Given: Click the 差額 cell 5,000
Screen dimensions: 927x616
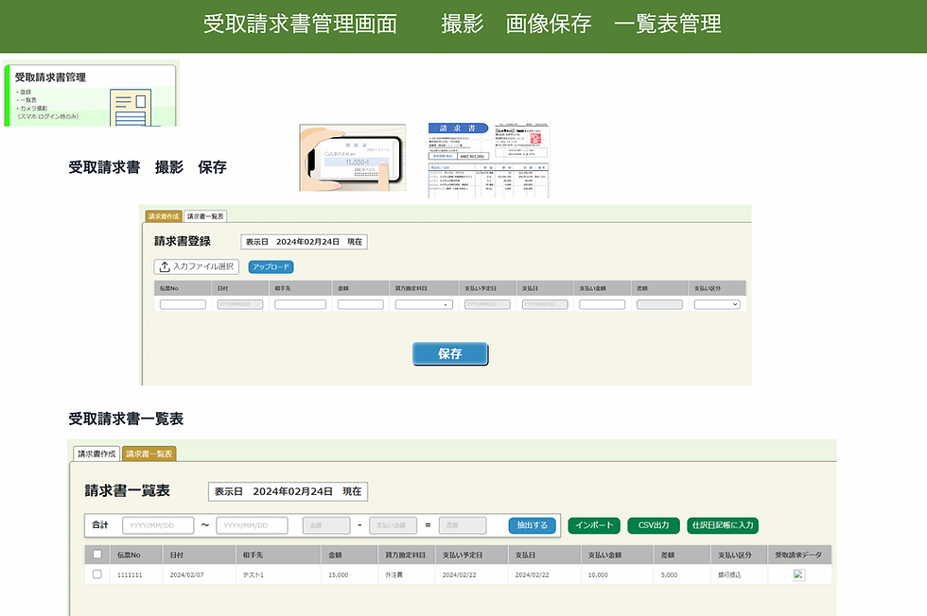Looking at the screenshot, I should tap(670, 574).
